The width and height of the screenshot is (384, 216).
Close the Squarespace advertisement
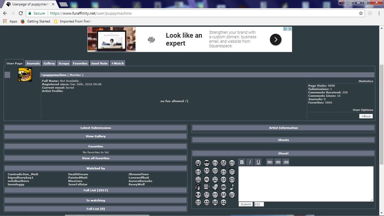[x=290, y=29]
